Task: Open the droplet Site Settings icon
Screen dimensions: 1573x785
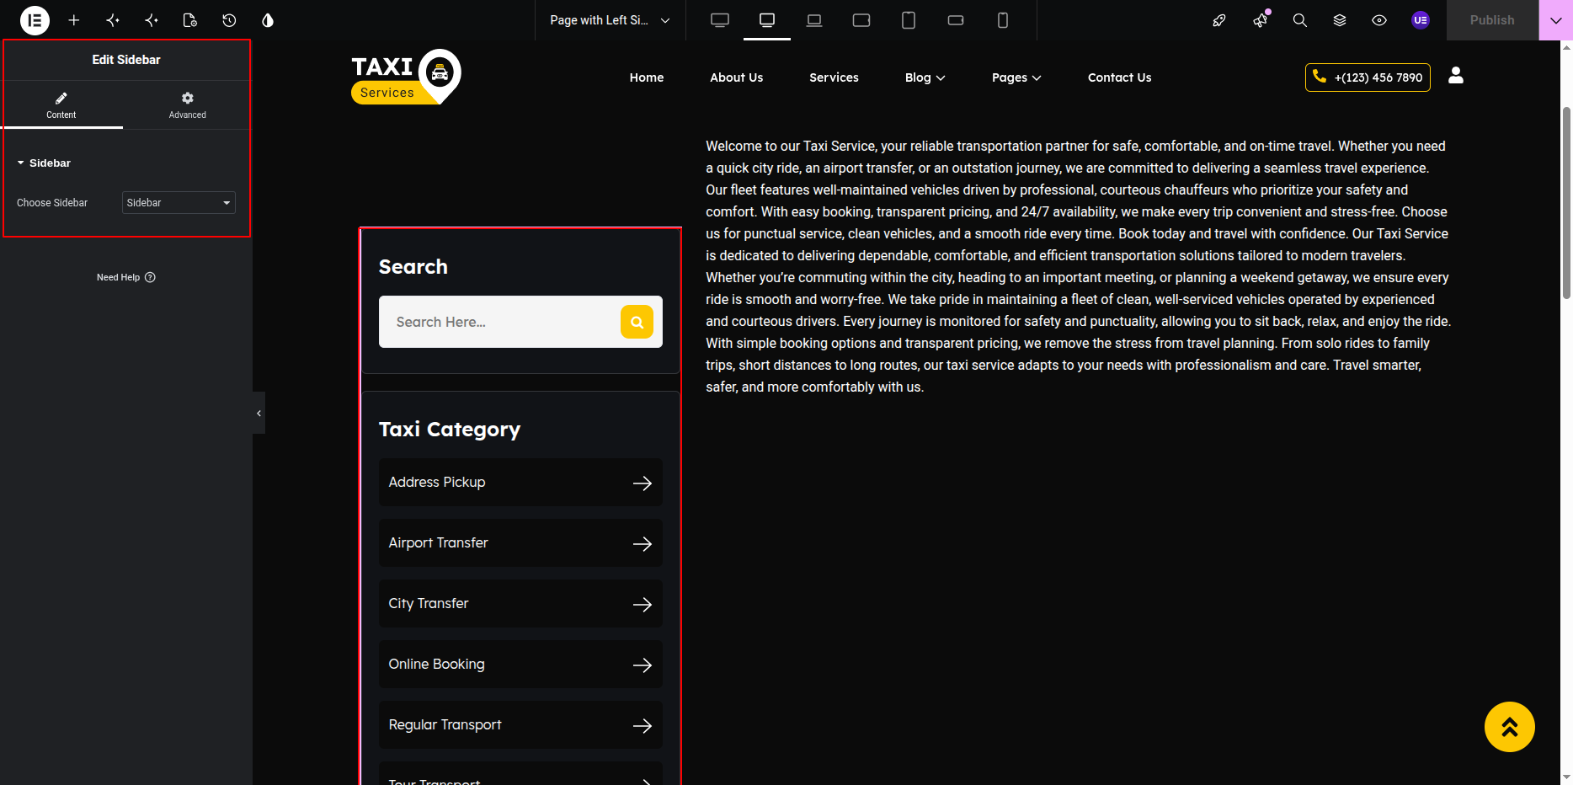Action: click(268, 20)
